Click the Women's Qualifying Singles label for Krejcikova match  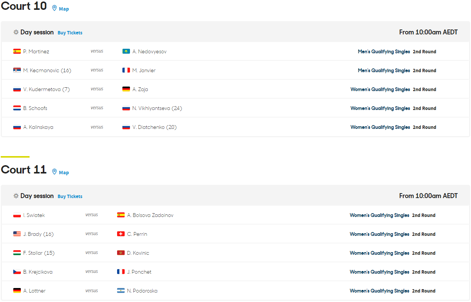[x=379, y=272]
